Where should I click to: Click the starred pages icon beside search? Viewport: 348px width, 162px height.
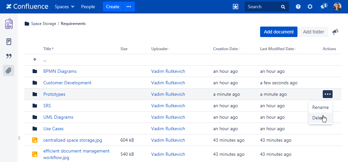[x=235, y=7]
